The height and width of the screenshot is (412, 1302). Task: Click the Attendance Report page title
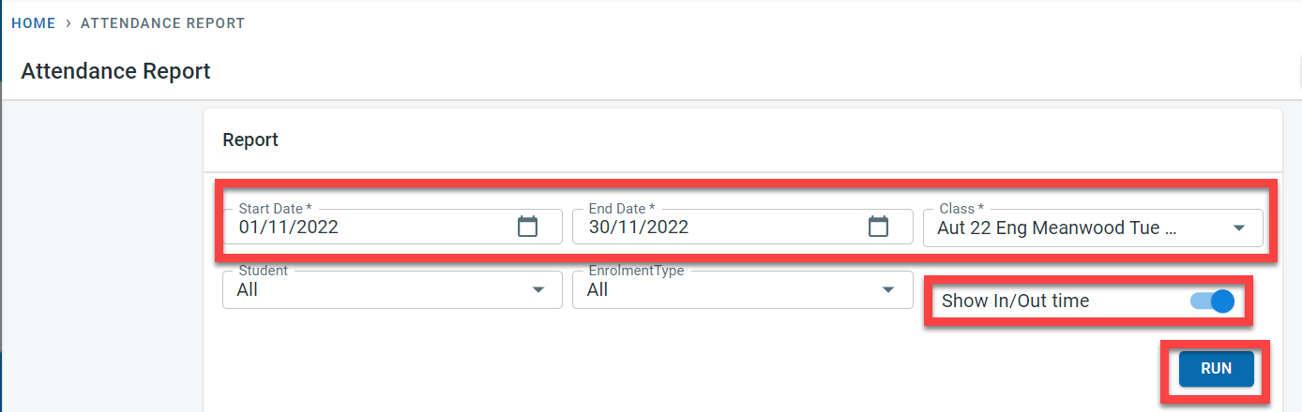pyautogui.click(x=115, y=71)
